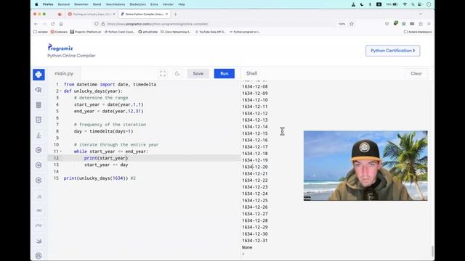Open the YouTube Data API bookmark
The image size is (465, 261).
pos(210,32)
